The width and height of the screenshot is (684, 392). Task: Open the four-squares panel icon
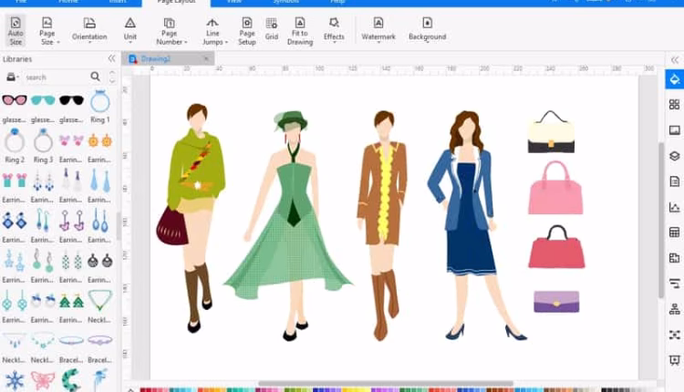[x=674, y=104]
